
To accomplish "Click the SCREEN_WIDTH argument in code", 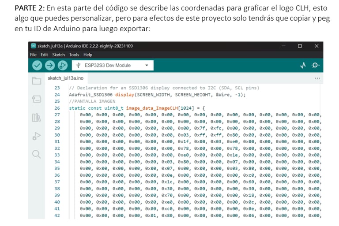I will [153, 95].
